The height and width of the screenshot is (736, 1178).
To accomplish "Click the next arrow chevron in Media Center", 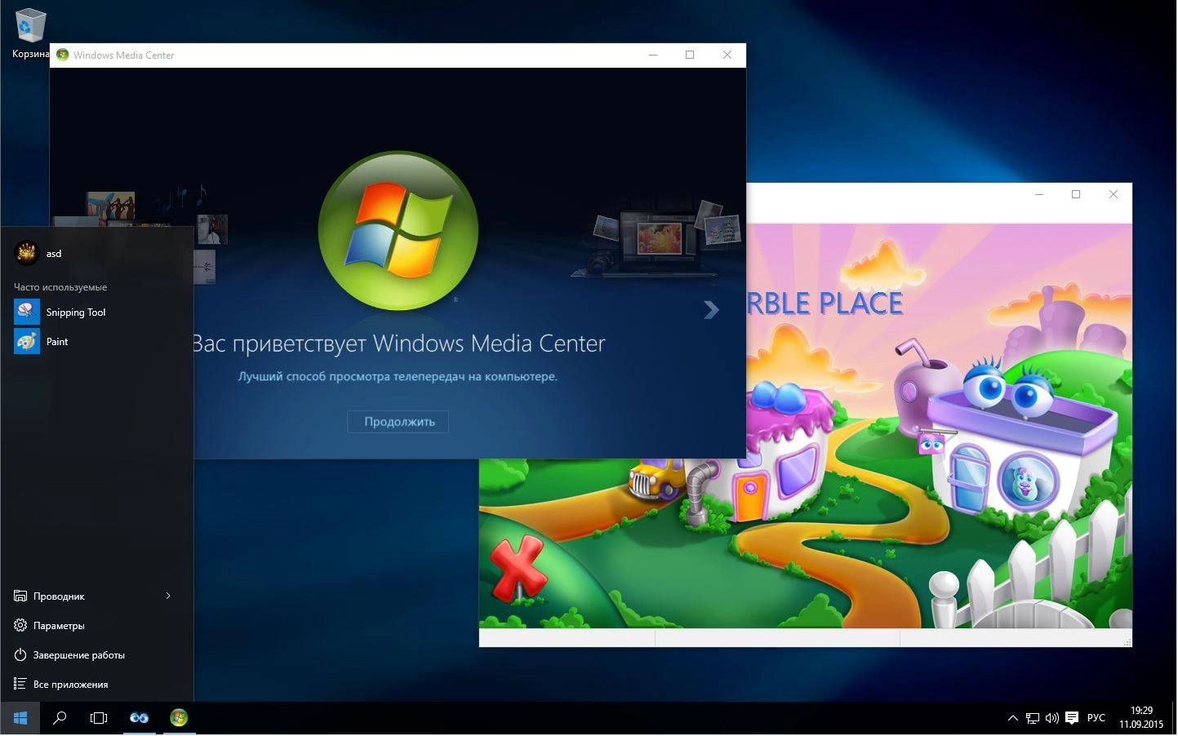I will pos(711,309).
